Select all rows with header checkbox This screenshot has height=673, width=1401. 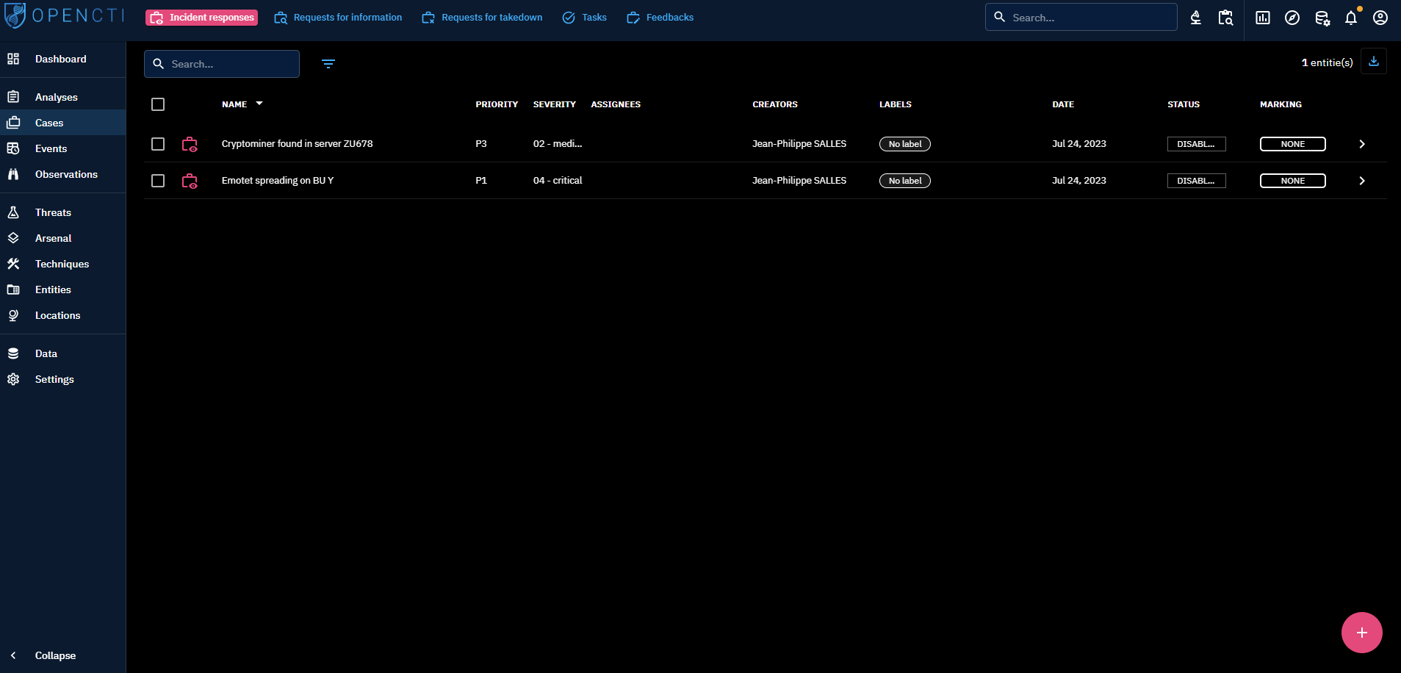158,104
